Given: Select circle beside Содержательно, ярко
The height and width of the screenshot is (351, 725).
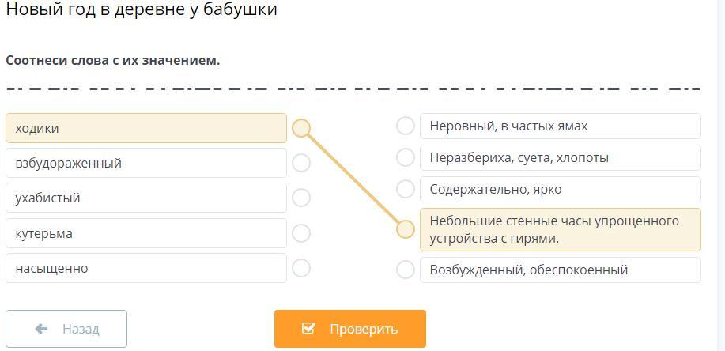Looking at the screenshot, I should click(406, 189).
